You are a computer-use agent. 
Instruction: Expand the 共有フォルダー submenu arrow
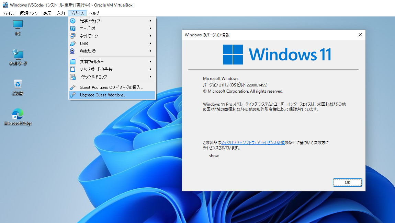(x=150, y=62)
